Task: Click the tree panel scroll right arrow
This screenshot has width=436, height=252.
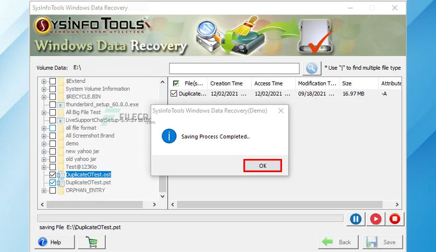Action: (x=154, y=205)
